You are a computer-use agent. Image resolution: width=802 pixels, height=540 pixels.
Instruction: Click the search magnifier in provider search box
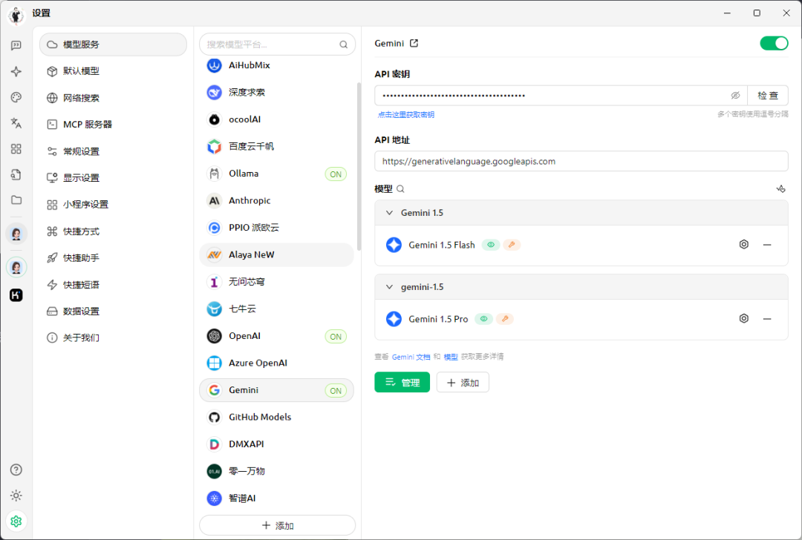[x=343, y=45]
